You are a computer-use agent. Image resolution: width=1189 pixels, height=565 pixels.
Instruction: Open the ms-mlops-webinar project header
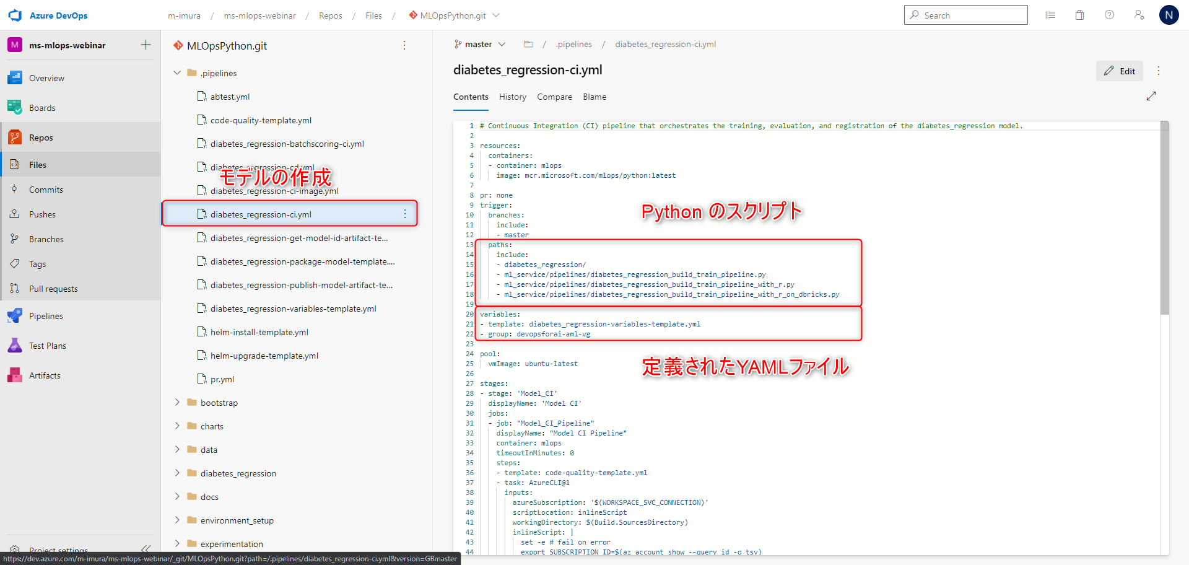(67, 45)
